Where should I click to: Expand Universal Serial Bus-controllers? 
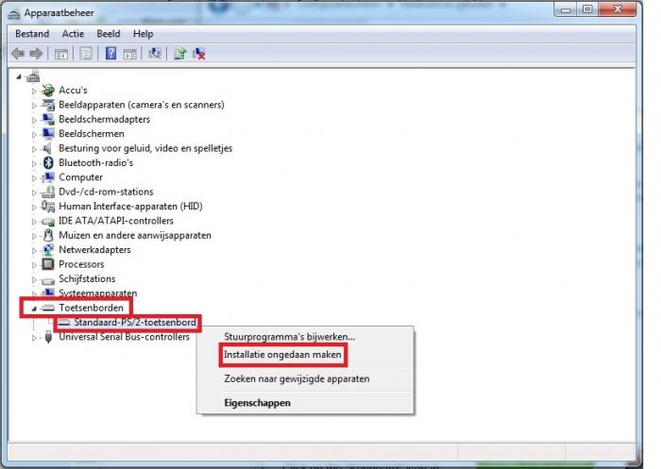tap(34, 338)
